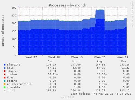Click the 'zombie' legend label

[12, 74]
